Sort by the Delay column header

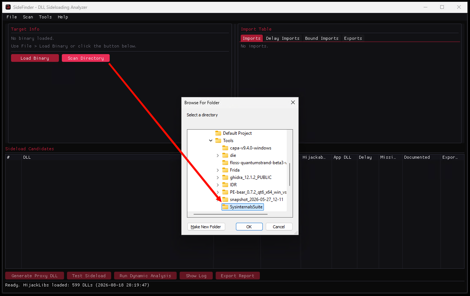(x=368, y=157)
